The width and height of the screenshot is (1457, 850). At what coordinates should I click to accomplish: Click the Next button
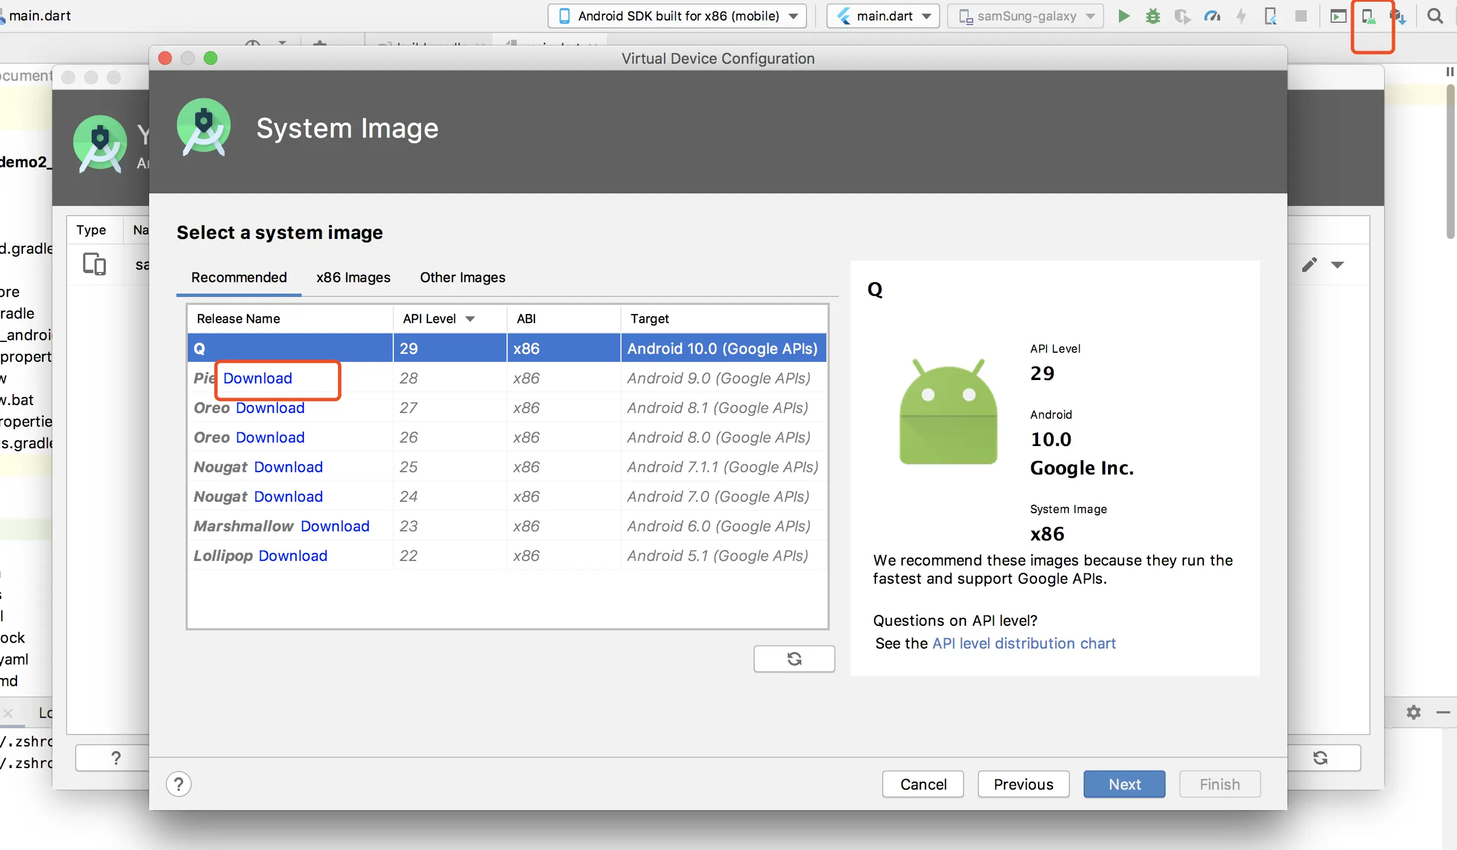(1124, 784)
